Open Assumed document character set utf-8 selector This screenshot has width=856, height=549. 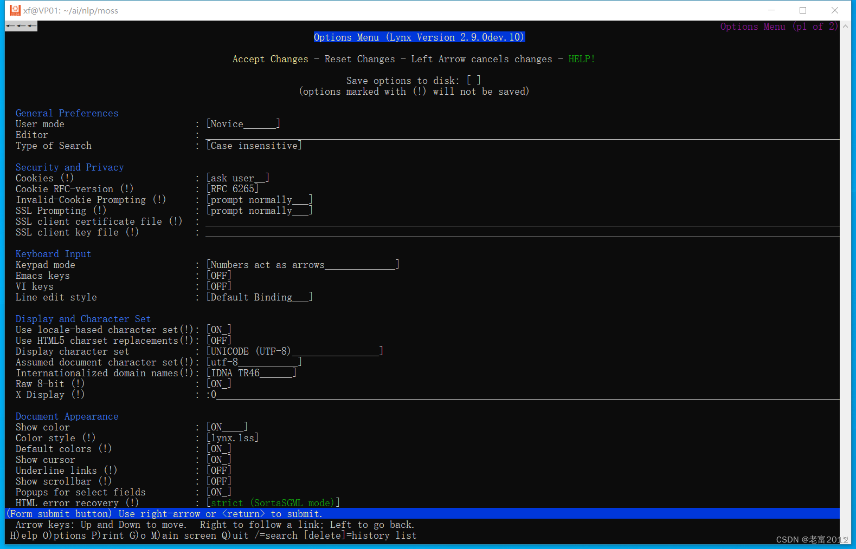pyautogui.click(x=254, y=362)
